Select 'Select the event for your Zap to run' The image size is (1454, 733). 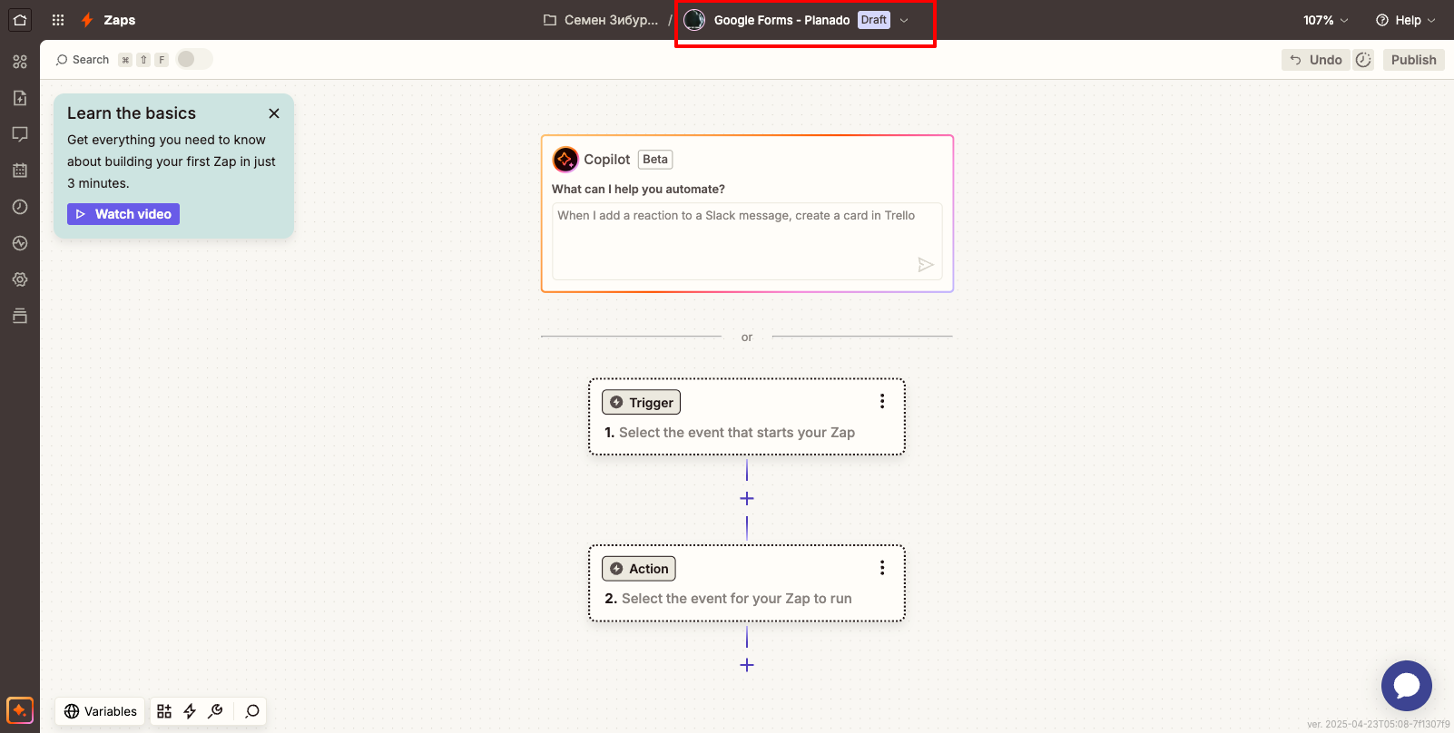pyautogui.click(x=737, y=599)
